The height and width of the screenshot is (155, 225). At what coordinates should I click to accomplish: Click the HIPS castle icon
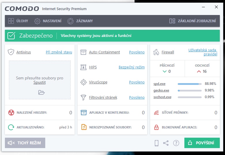(x=83, y=67)
